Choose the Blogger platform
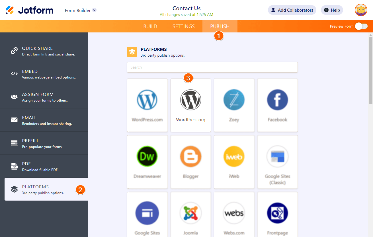This screenshot has width=373, height=237. pos(191,162)
